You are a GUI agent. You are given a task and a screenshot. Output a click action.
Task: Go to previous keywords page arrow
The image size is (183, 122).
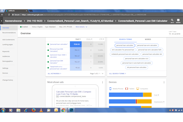click(100, 74)
